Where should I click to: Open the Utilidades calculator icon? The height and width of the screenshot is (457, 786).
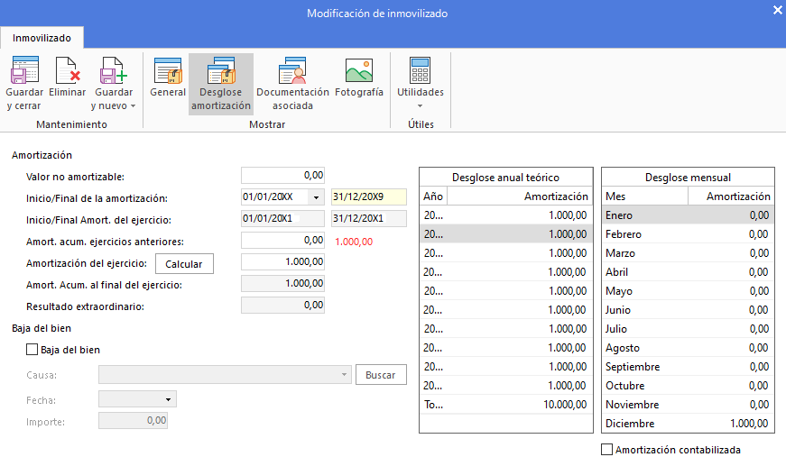pyautogui.click(x=420, y=70)
